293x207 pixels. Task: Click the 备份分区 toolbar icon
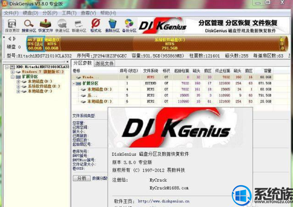(129, 26)
